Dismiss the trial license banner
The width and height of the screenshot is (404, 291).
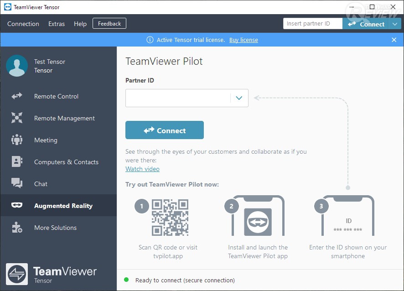pos(394,40)
